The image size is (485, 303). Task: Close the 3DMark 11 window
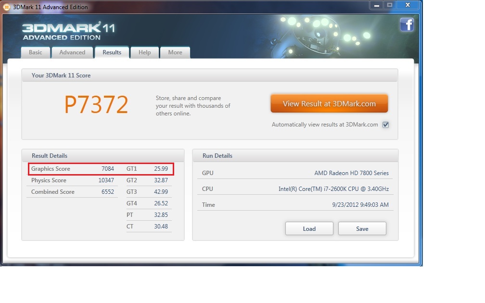408,5
